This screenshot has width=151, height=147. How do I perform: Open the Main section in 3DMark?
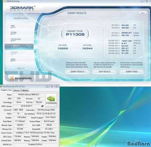[x=13, y=26]
